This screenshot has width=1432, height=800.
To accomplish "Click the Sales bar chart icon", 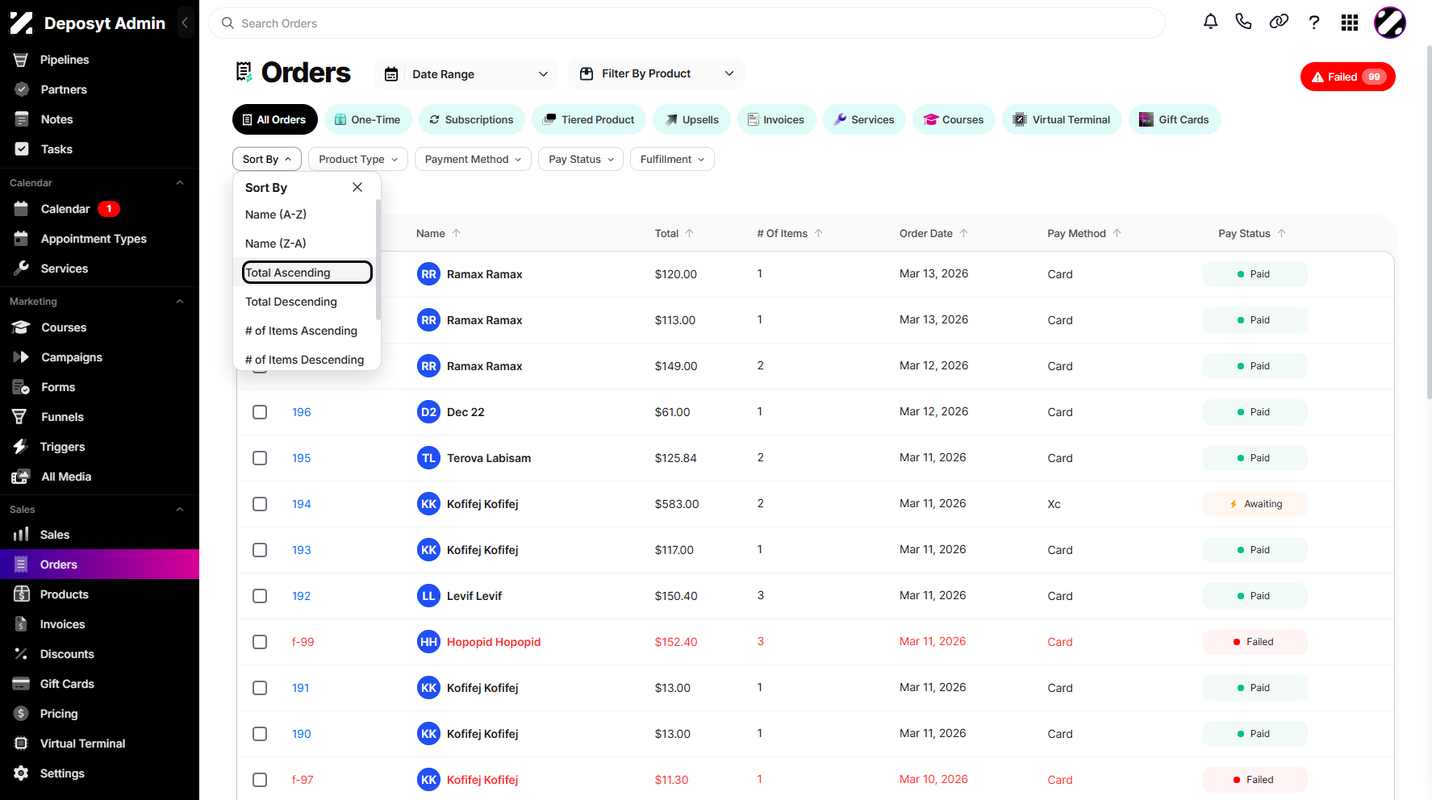I will point(21,535).
